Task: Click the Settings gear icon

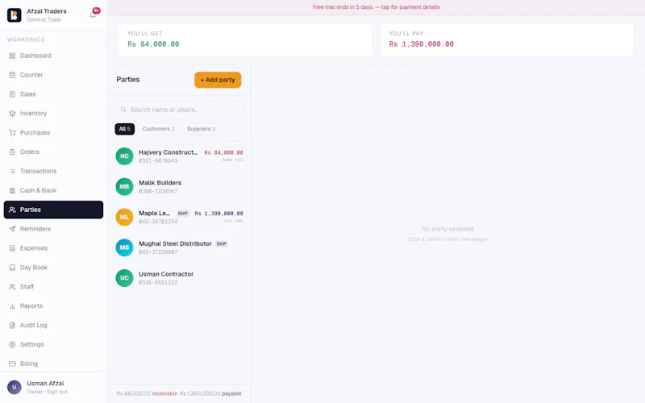Action: click(x=12, y=344)
